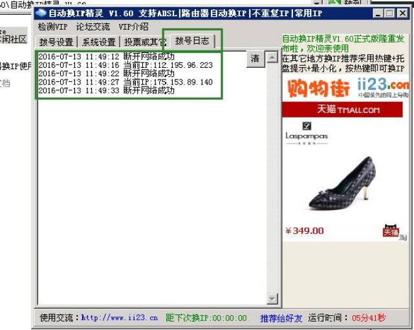Switch to the 投票或其它 tab
414x330 pixels.
[x=144, y=42]
